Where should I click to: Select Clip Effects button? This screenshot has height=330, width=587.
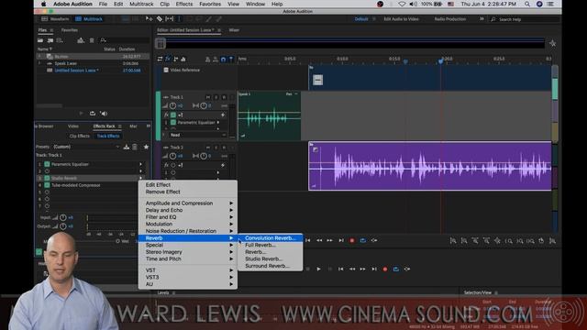click(80, 137)
